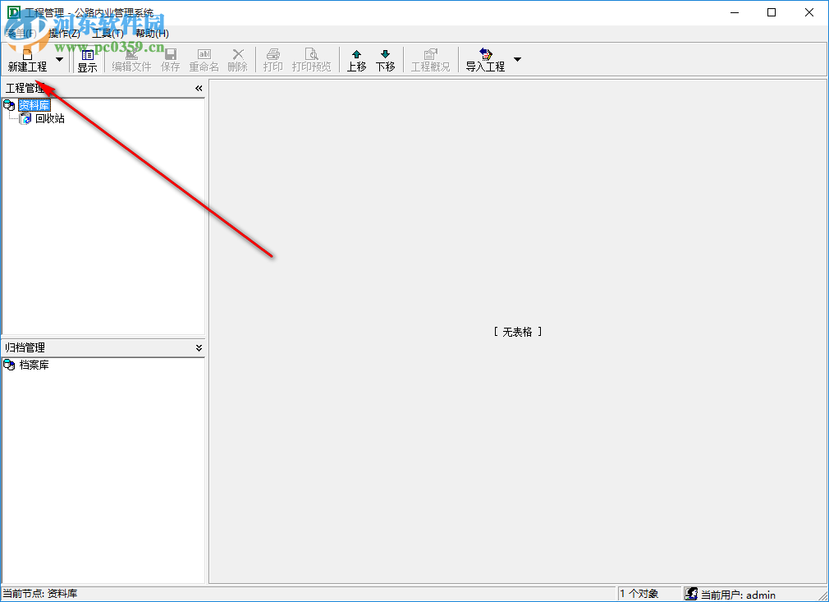829x602 pixels.
Task: Maximize the 工程管理 window
Action: coord(772,12)
